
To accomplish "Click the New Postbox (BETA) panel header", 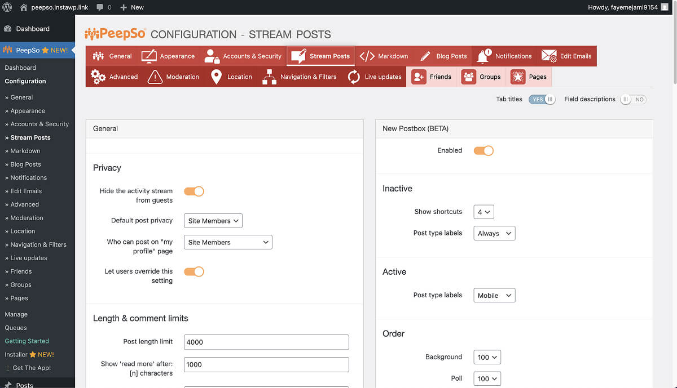I will tap(514, 128).
